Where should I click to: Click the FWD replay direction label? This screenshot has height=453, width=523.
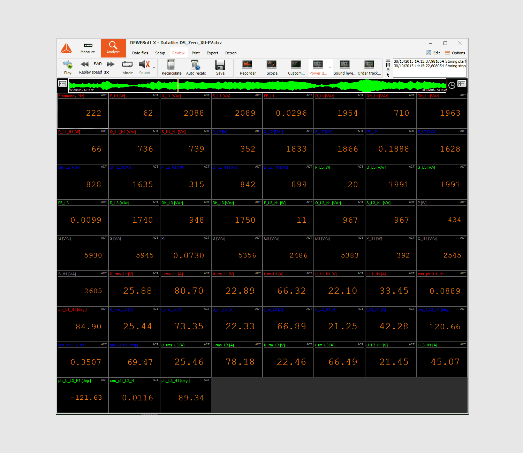tap(98, 64)
